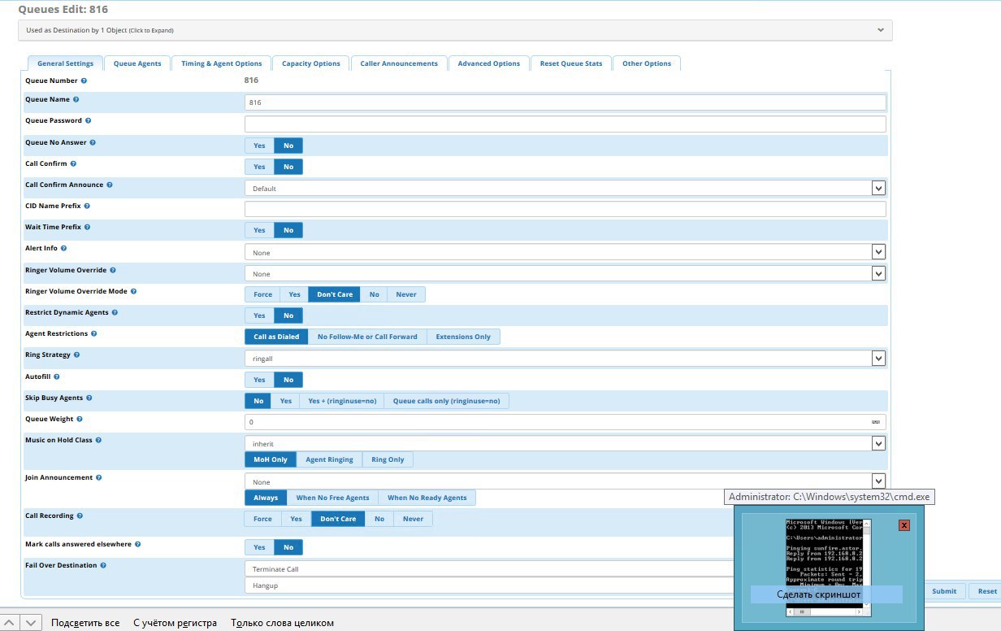Image resolution: width=1001 pixels, height=631 pixels.
Task: Set Restrict Dynamic Agents to Yes
Action: coord(259,315)
